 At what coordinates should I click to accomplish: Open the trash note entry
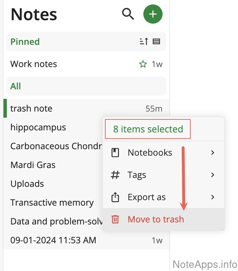tap(32, 108)
